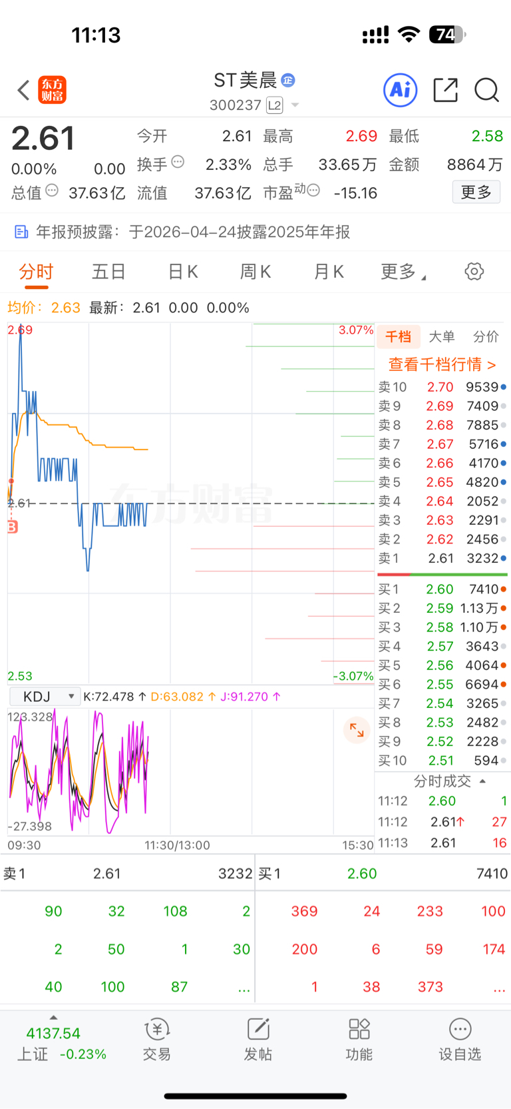
Task: Select the 大单 tab
Action: (442, 336)
